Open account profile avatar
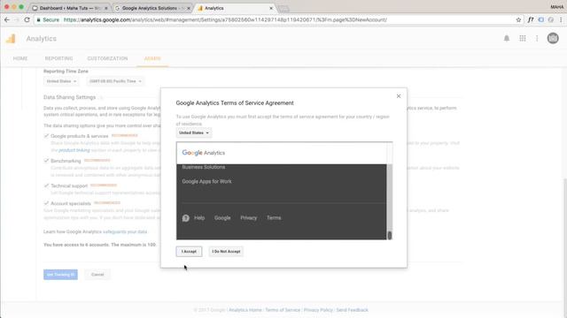This screenshot has width=567, height=318. [x=553, y=38]
